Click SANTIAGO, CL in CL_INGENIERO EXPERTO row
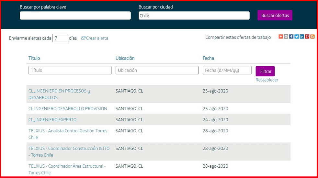The height and width of the screenshot is (178, 318). point(129,120)
